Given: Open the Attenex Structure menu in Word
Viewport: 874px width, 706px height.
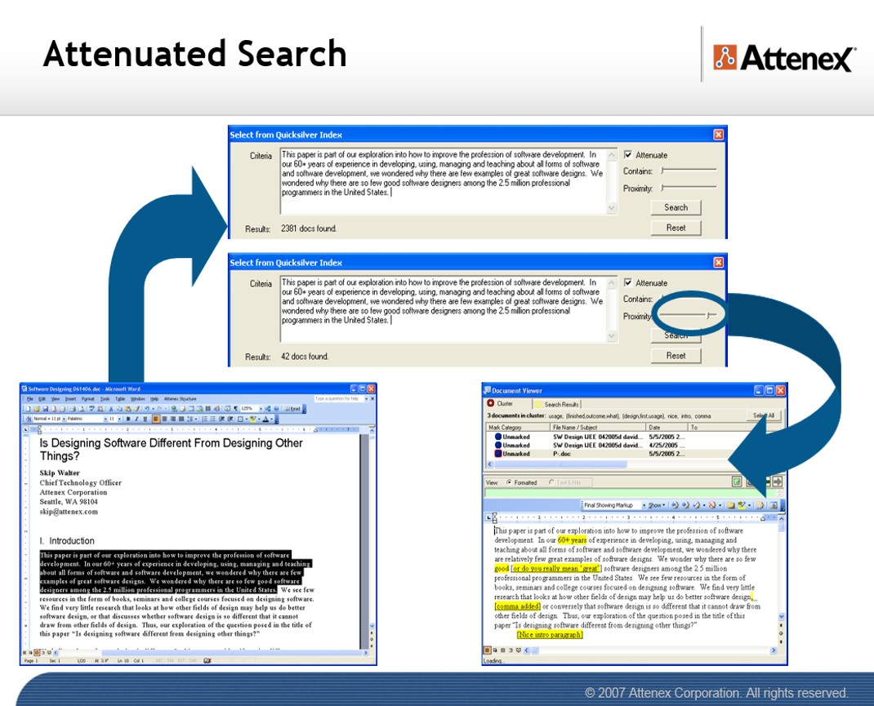Looking at the screenshot, I should tap(181, 398).
